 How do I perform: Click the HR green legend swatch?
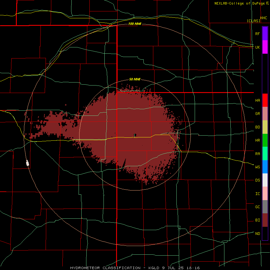265,140
